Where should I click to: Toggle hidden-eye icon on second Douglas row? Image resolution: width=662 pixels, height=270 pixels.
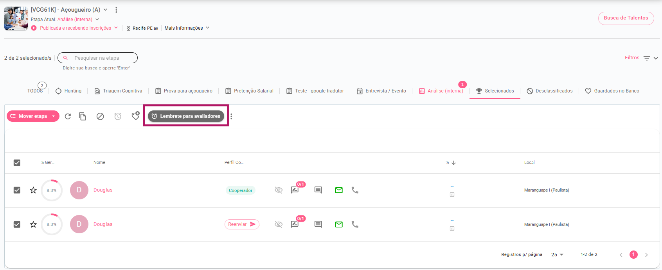279,224
